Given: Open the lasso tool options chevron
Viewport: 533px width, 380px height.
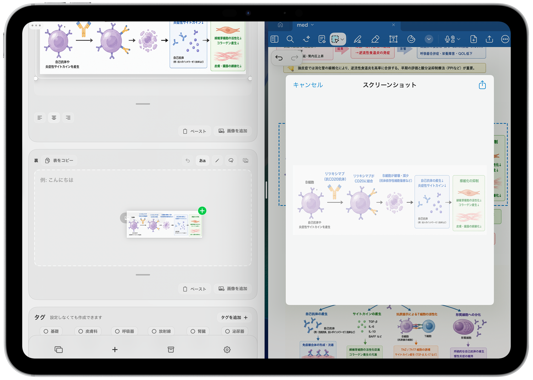Looking at the screenshot, I should pyautogui.click(x=342, y=40).
